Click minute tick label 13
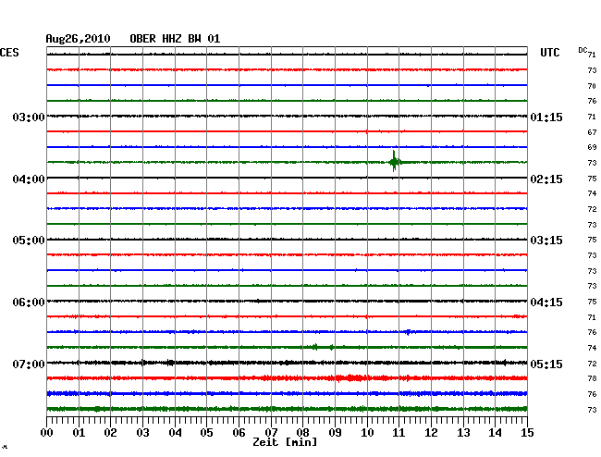The image size is (601, 457). (463, 432)
